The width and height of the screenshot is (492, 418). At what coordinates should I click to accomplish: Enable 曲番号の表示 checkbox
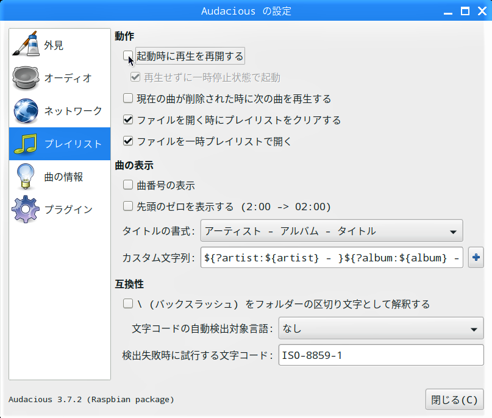[x=127, y=185]
